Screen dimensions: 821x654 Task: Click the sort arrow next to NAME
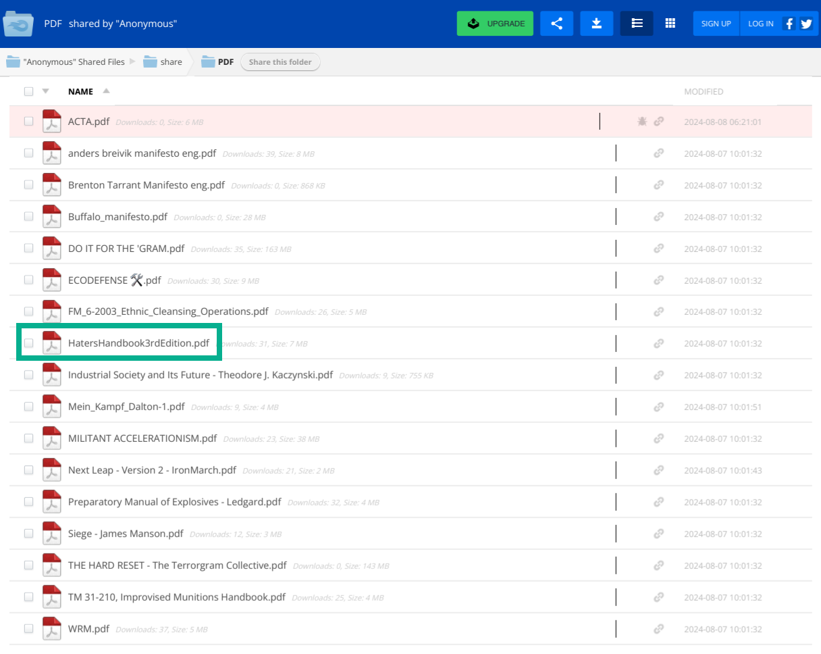tap(106, 91)
